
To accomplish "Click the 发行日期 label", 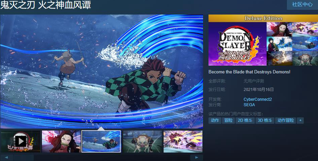I will click(217, 89).
